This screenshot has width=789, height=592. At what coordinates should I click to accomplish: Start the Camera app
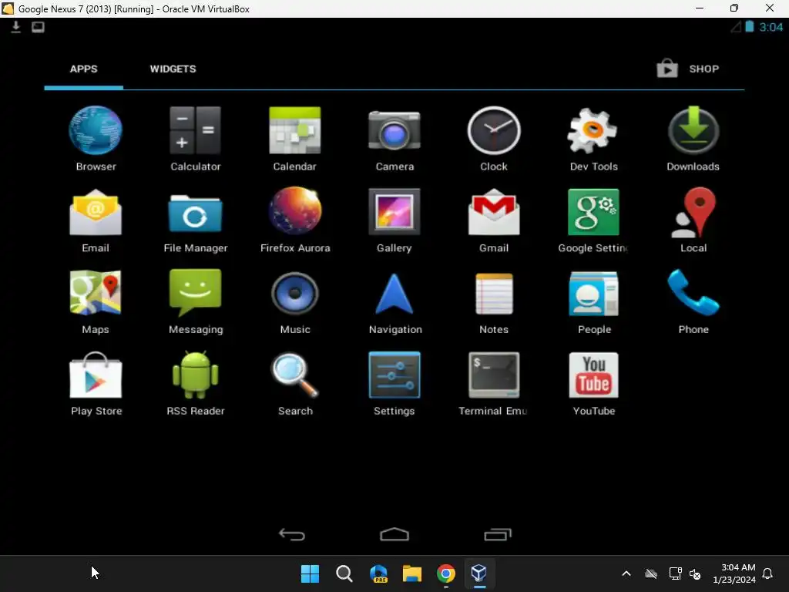(394, 139)
